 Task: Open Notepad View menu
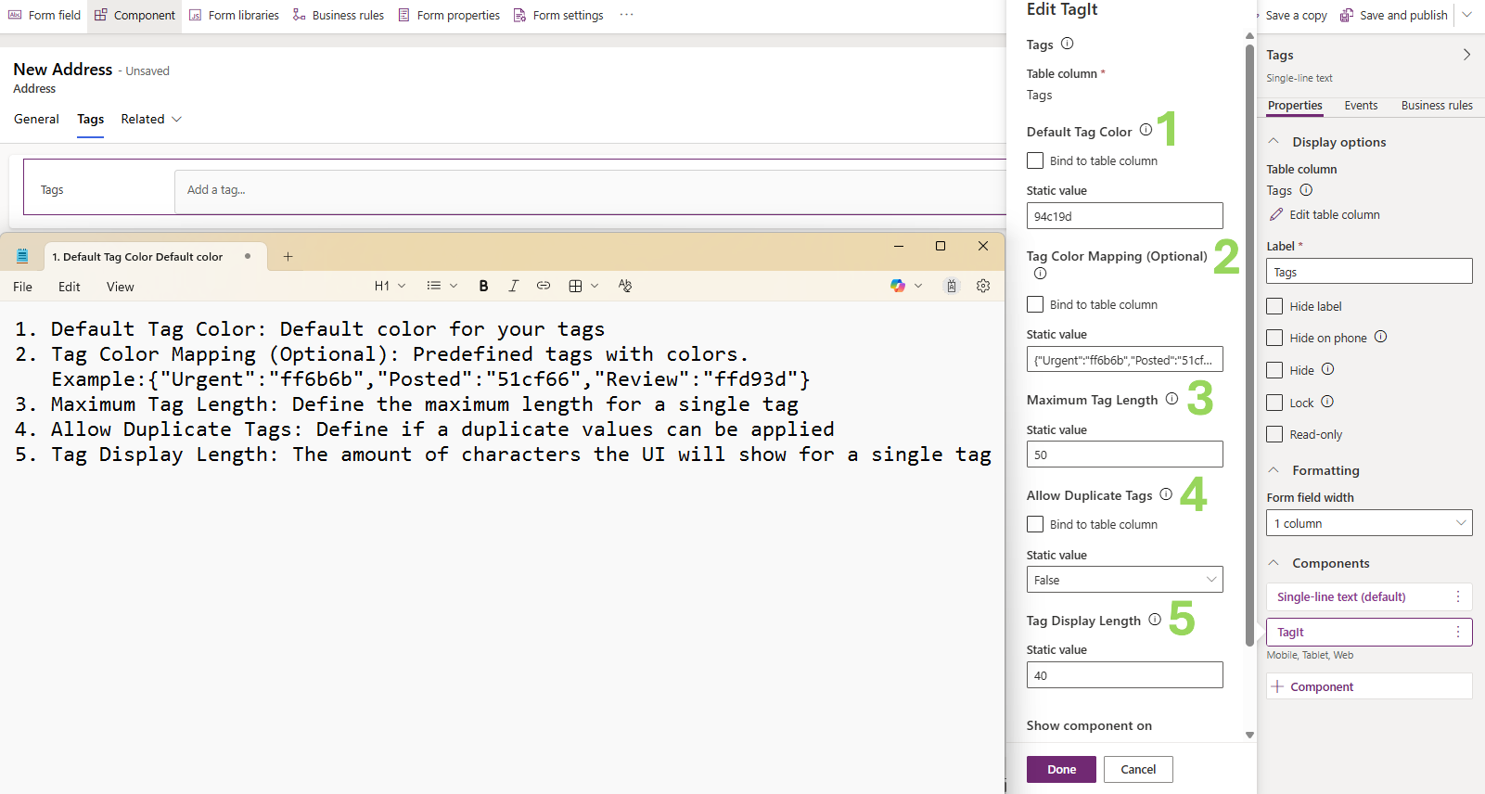coord(120,287)
